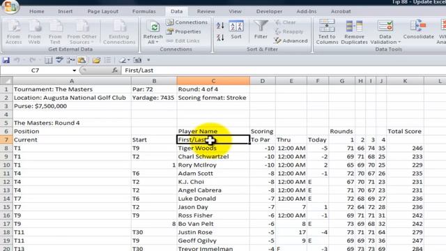Open the Acrobat tab

pyautogui.click(x=341, y=11)
